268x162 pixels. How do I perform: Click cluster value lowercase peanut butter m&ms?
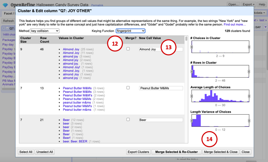pos(77,102)
